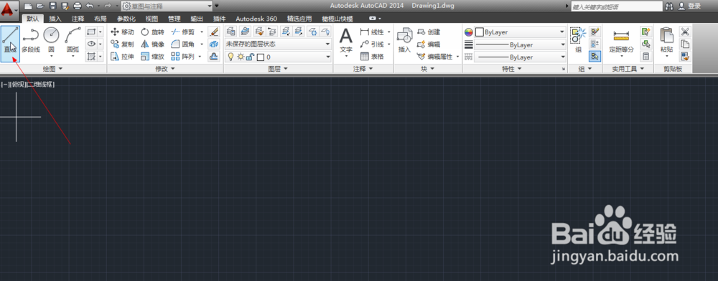Viewport: 718px width, 281px height.
Task: Click the Plot printer icon
Action: click(x=78, y=6)
